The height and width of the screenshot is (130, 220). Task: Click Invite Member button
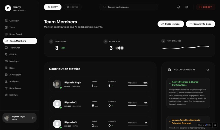[171, 24]
